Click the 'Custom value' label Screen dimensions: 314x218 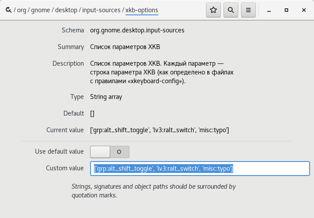(65, 168)
